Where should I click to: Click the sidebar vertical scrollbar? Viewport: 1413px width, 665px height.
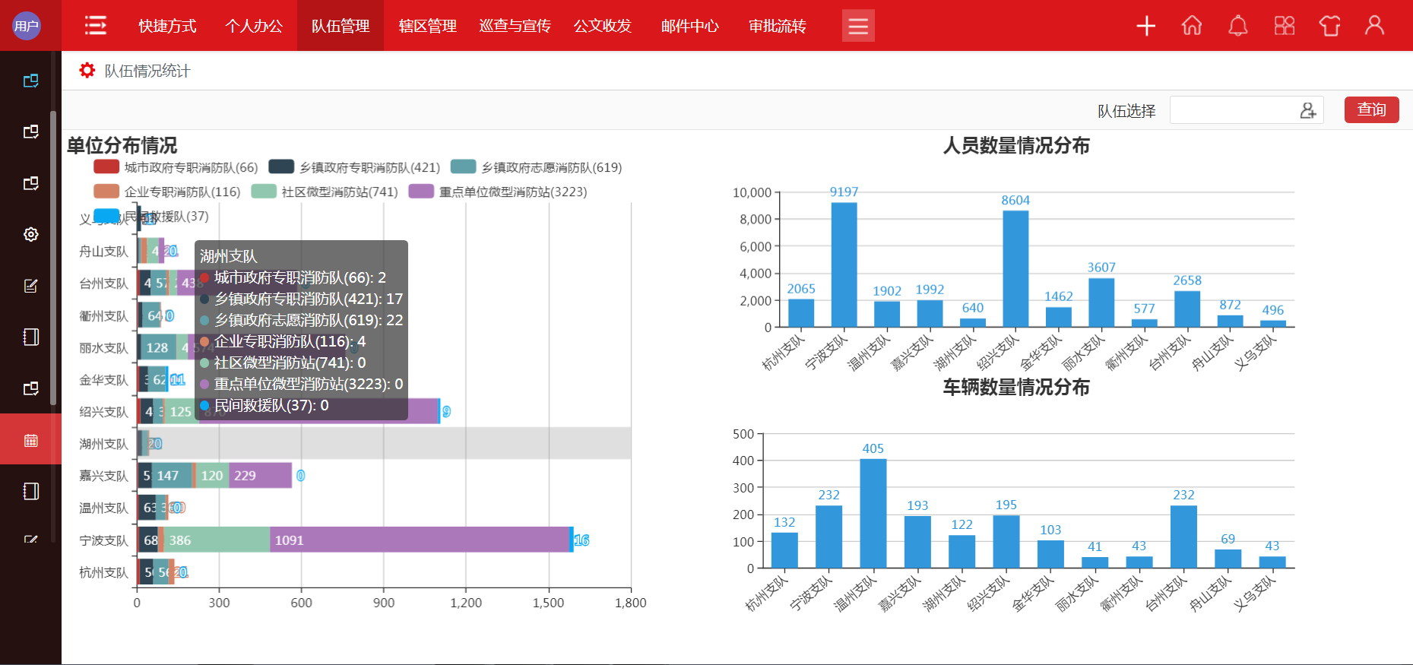coord(53,258)
